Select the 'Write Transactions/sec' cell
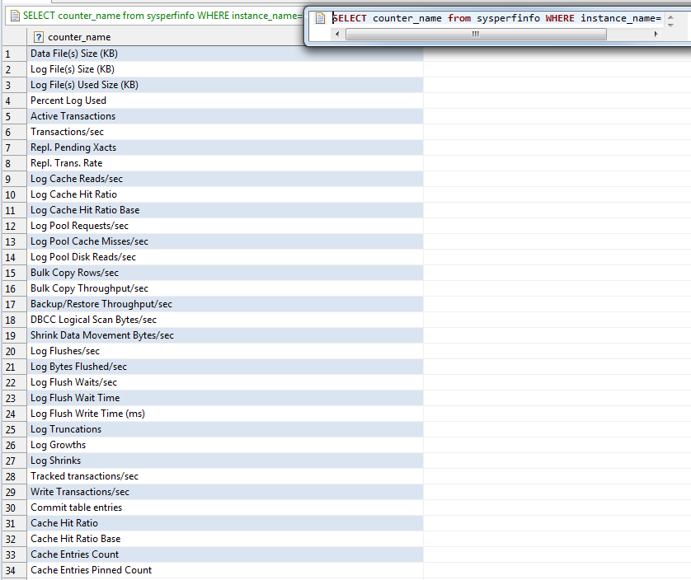This screenshot has width=691, height=580. pos(225,492)
